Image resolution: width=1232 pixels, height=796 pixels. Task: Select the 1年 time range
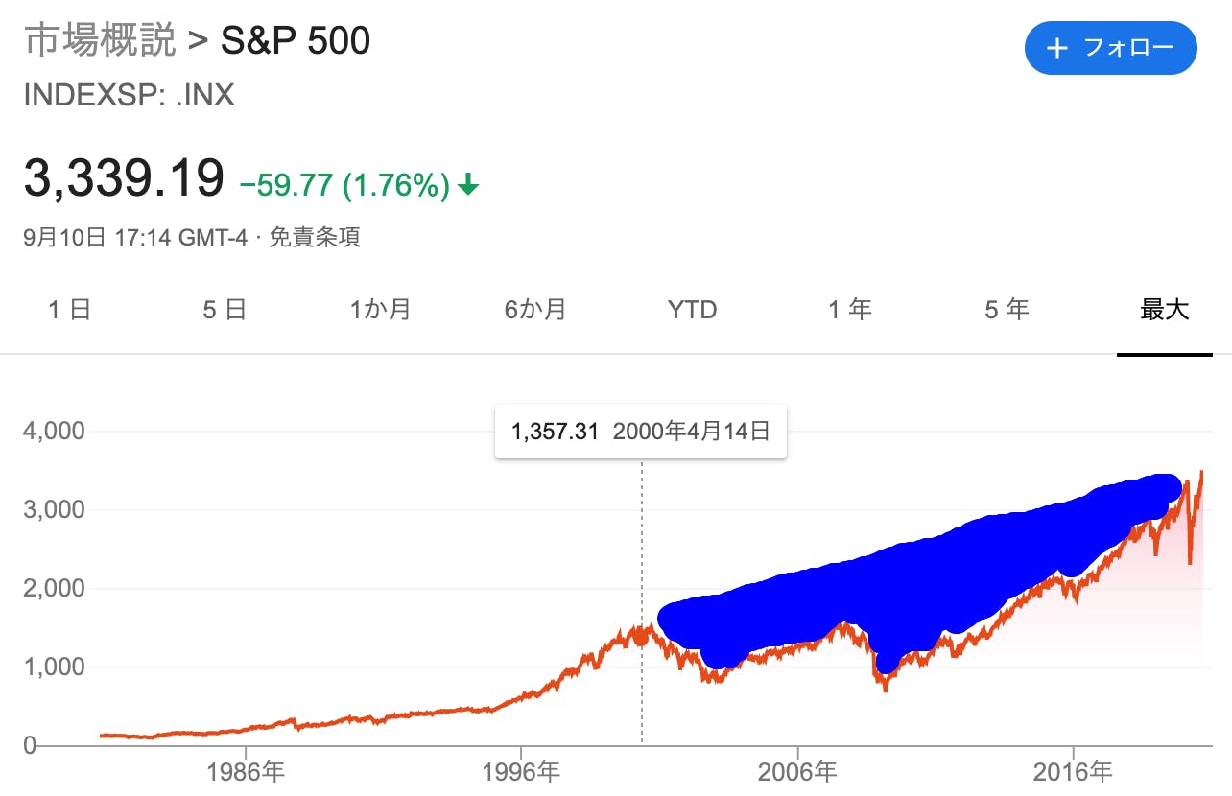(x=849, y=309)
